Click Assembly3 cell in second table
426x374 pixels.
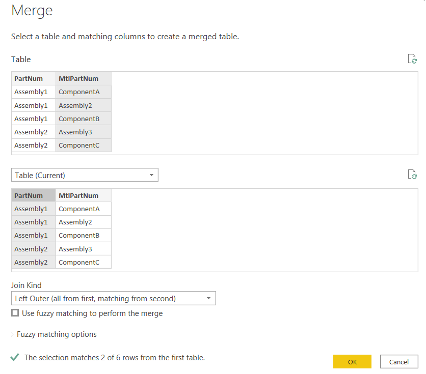84,249
